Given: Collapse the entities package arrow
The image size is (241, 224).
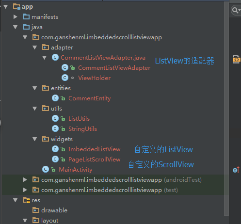Looking at the screenshot, I should (35, 88).
